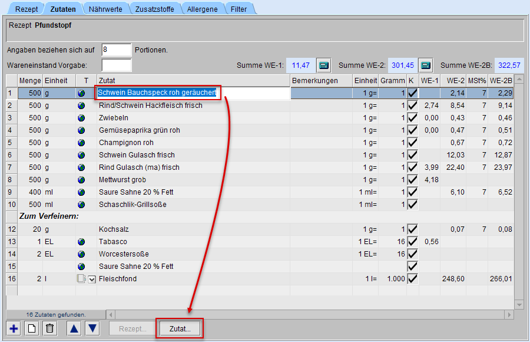Screen dimensions: 530x342
Task: Click the new blank page icon
Action: point(32,328)
